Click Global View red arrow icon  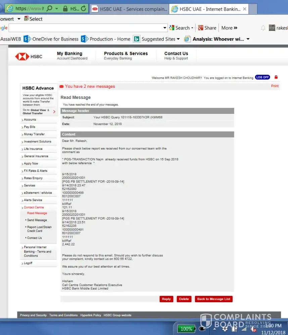coord(54,112)
